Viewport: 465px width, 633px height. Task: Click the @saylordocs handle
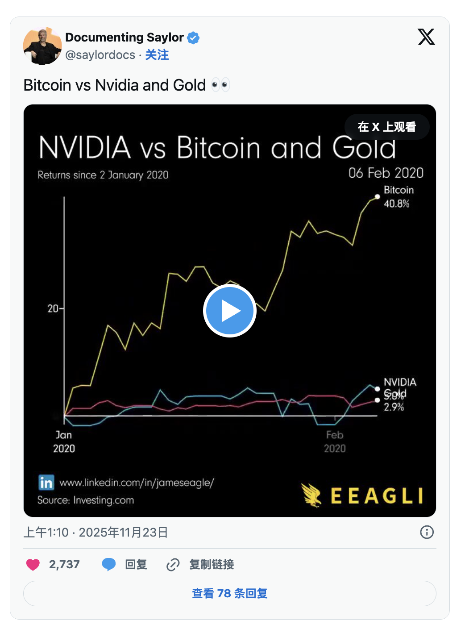[x=100, y=55]
